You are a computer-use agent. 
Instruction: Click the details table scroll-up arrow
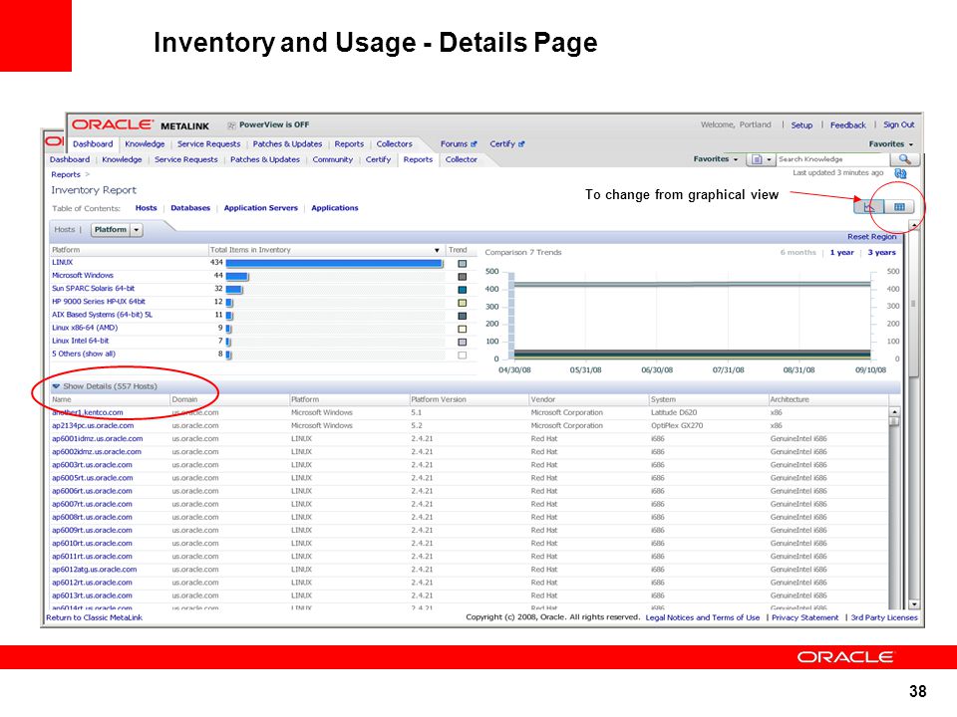tap(894, 412)
